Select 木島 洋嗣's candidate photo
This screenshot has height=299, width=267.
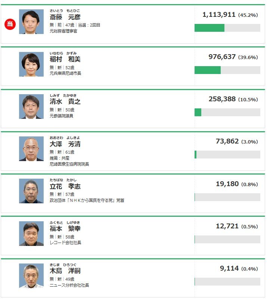[x=31, y=276]
